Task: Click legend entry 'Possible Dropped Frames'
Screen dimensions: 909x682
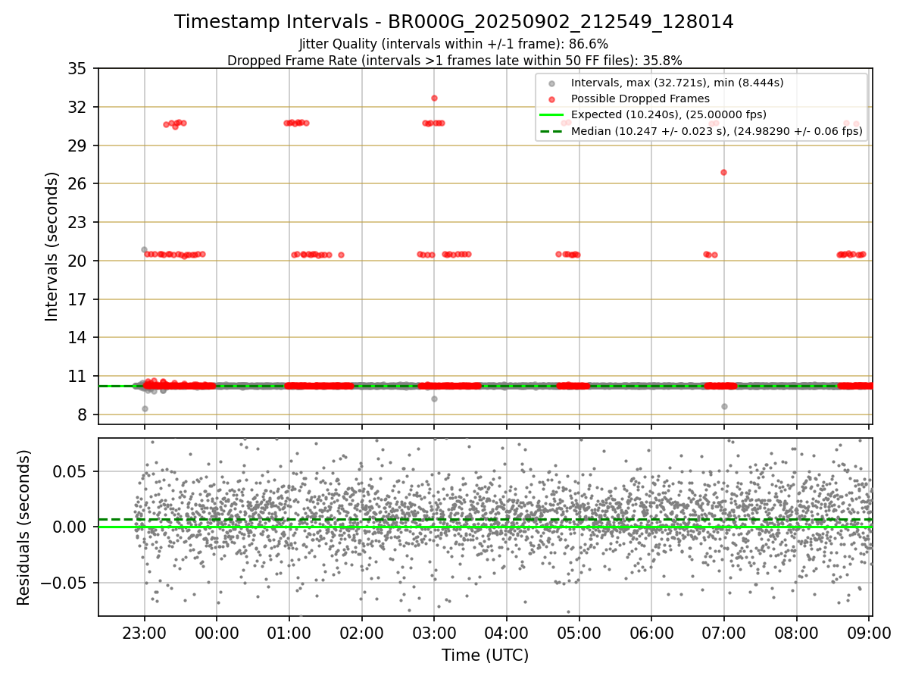Action: pos(640,99)
